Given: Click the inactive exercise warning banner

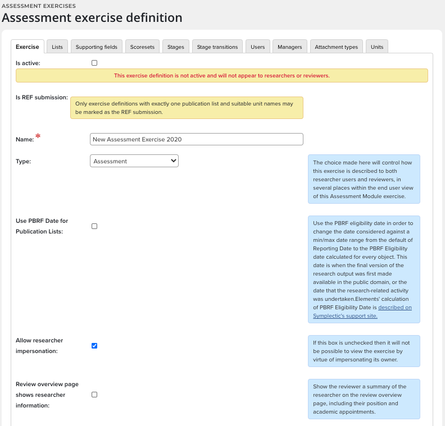Looking at the screenshot, I should point(222,76).
